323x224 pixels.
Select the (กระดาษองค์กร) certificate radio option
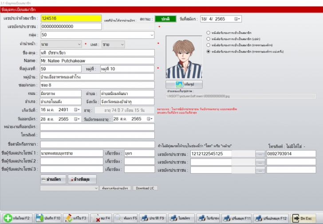pyautogui.click(x=208, y=45)
